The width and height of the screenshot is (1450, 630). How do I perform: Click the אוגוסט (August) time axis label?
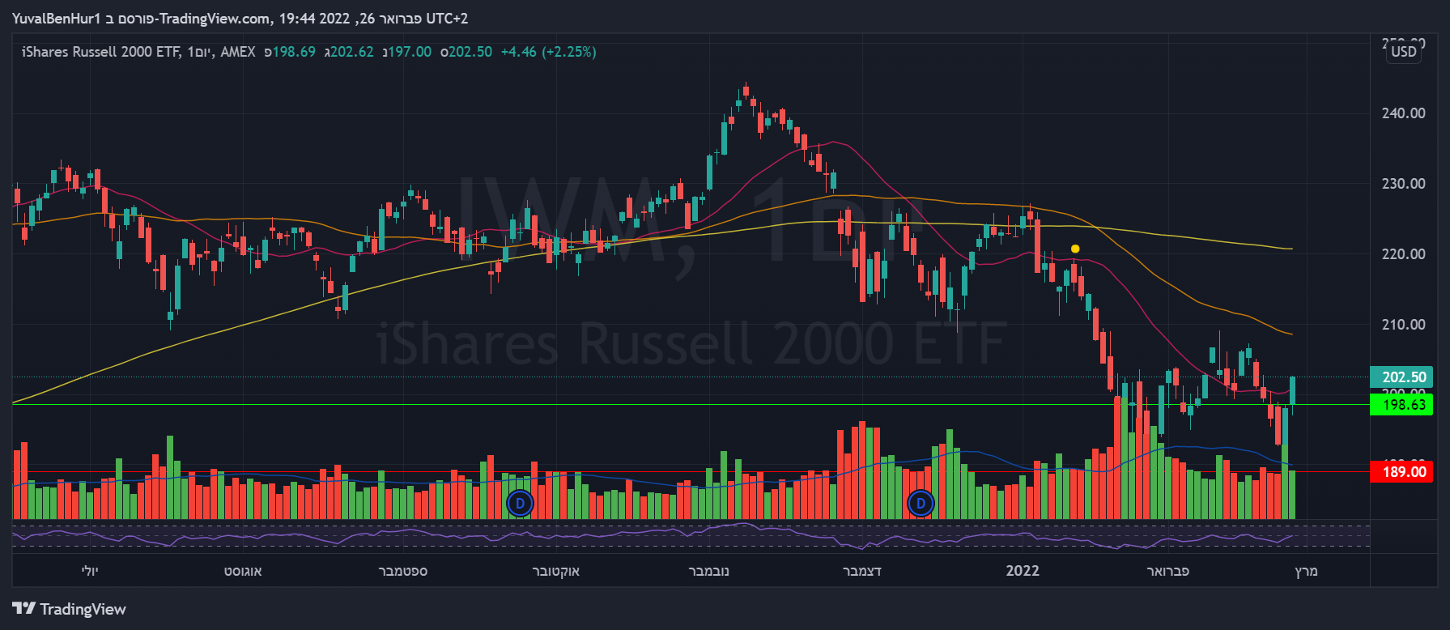[243, 571]
